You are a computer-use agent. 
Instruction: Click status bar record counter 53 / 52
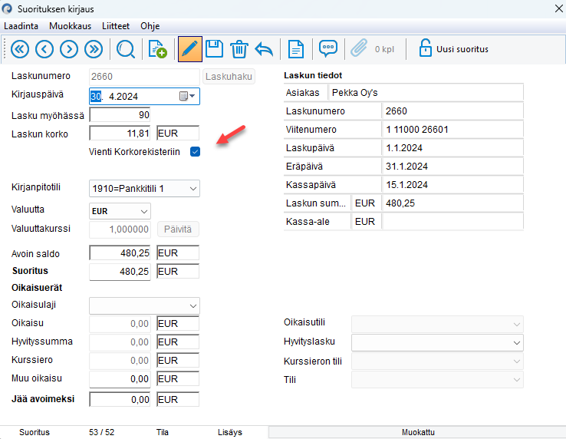tap(101, 432)
